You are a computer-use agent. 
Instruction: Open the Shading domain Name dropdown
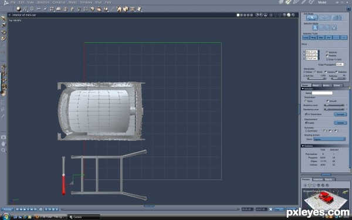329,139
